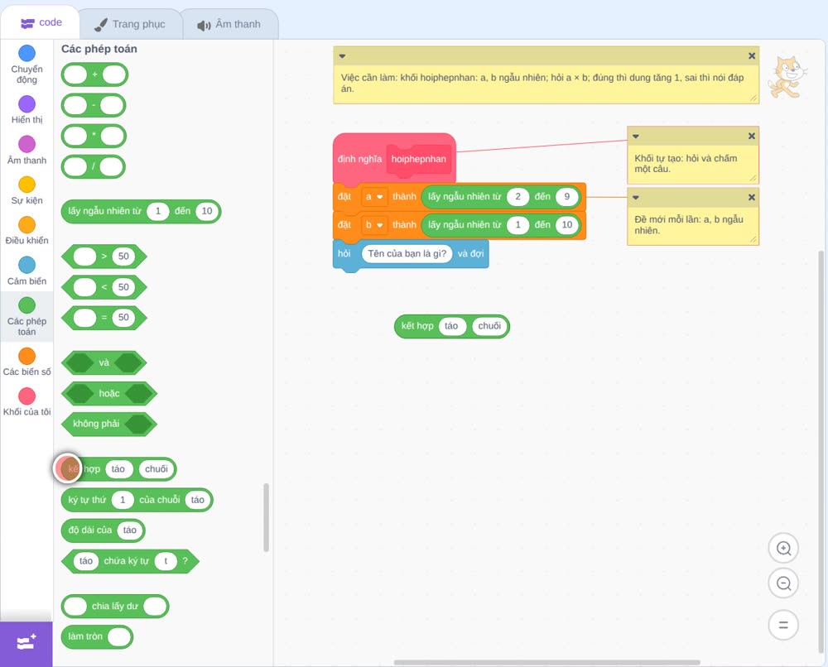Click the 'ký tự thứ' palette block
The width and height of the screenshot is (828, 667).
point(137,500)
